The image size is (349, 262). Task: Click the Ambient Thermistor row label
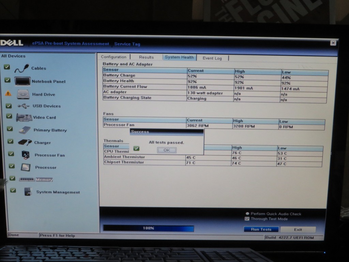124,157
